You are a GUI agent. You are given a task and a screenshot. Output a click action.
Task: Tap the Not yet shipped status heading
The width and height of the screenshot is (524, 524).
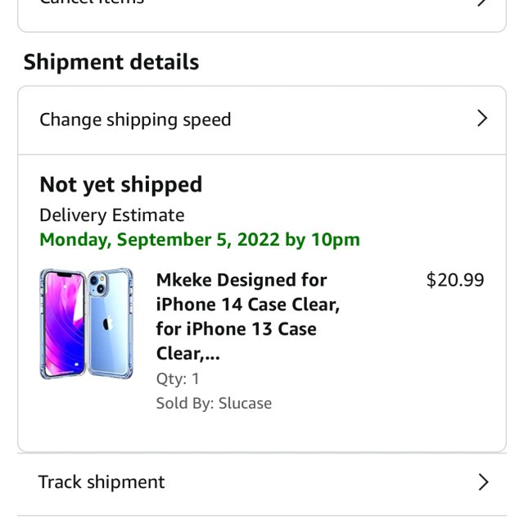[x=121, y=184]
